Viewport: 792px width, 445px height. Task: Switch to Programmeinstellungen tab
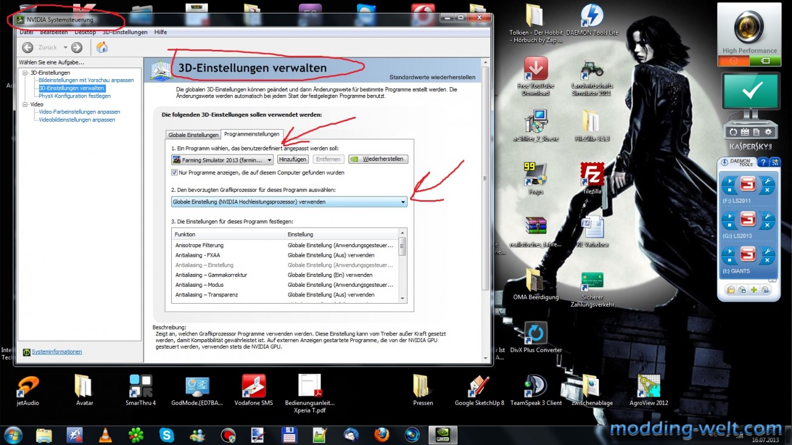252,134
